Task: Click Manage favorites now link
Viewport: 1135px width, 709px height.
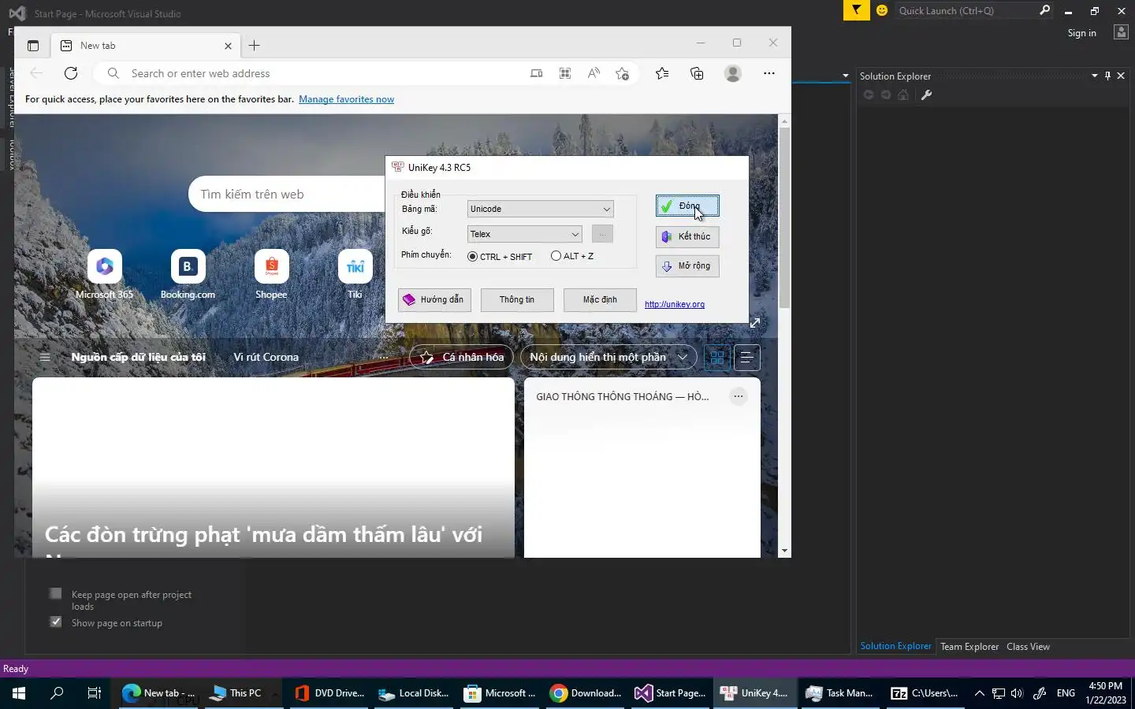Action: click(x=346, y=99)
